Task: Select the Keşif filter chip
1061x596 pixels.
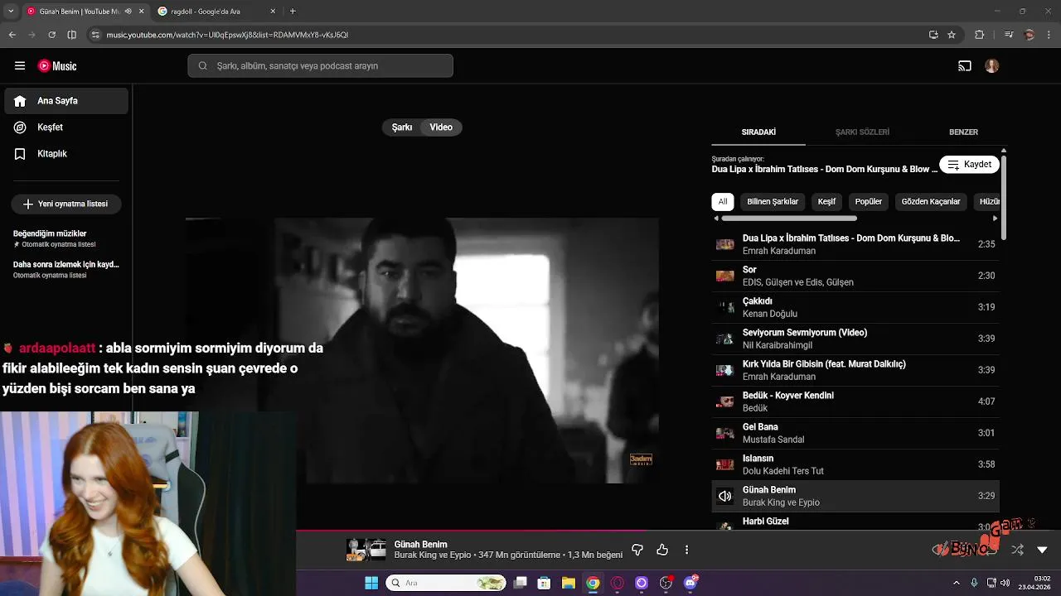Action: click(827, 202)
